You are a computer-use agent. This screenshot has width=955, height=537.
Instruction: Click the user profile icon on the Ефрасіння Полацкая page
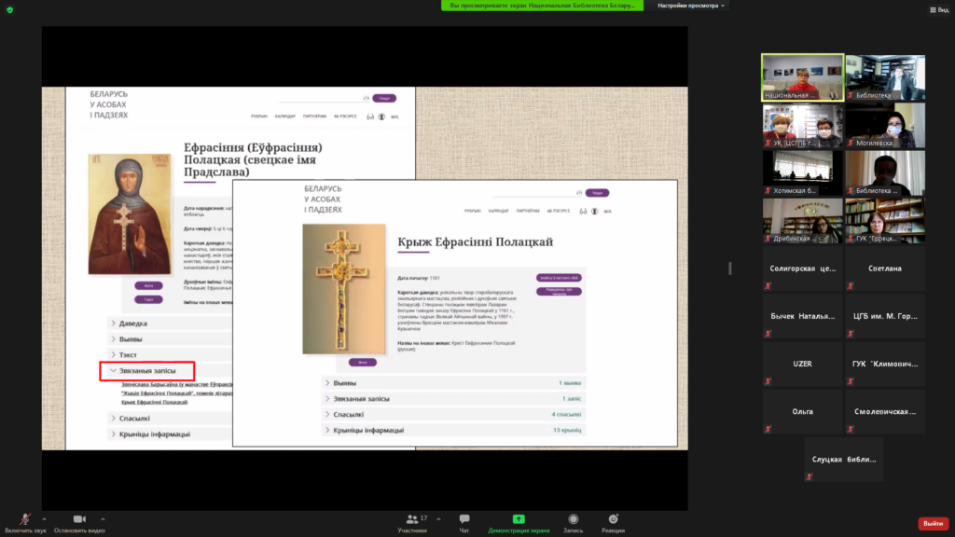[x=381, y=117]
